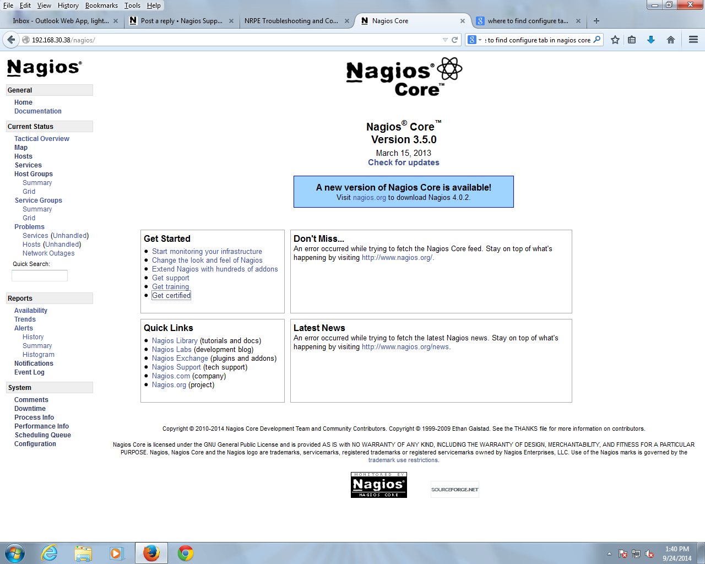Close the Nagios Core tab

[463, 21]
